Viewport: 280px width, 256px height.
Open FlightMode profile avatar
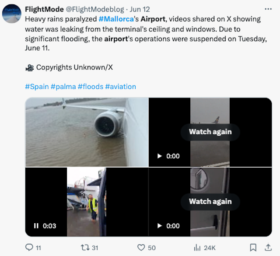(x=12, y=14)
